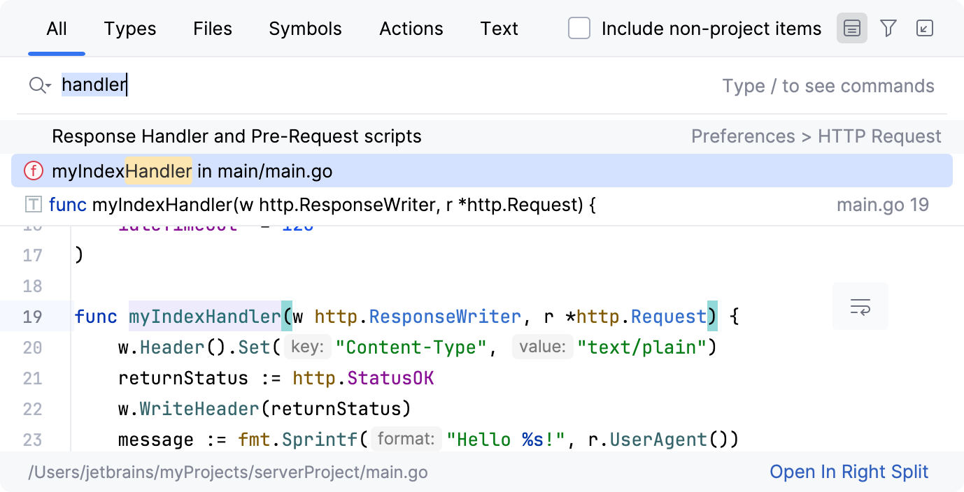
Task: Enable Include non-project items checkbox
Action: (579, 29)
